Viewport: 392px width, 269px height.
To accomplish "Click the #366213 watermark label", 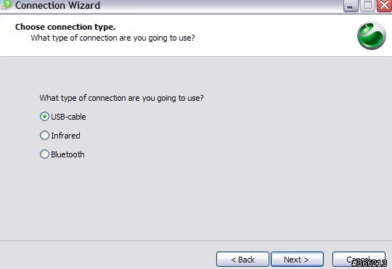I will [369, 263].
